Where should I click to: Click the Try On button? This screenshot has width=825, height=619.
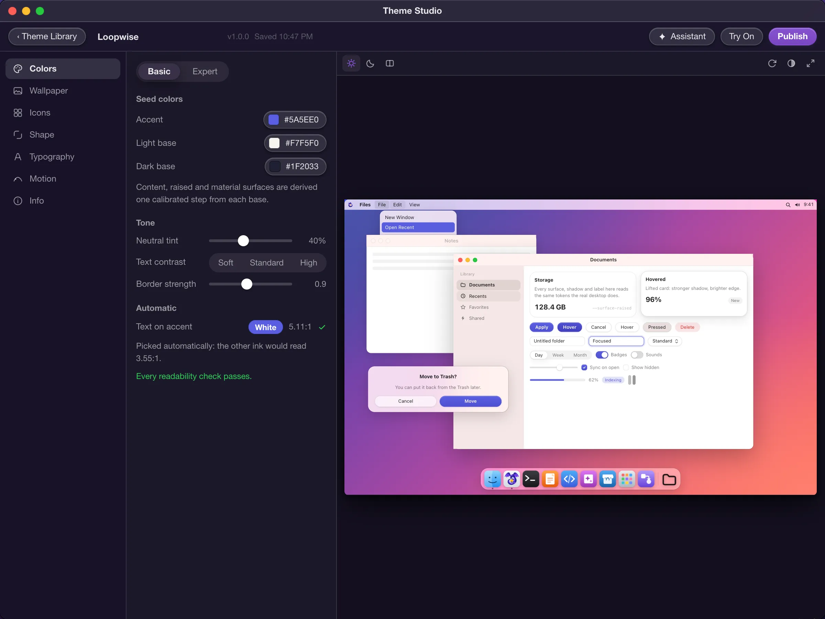click(741, 36)
